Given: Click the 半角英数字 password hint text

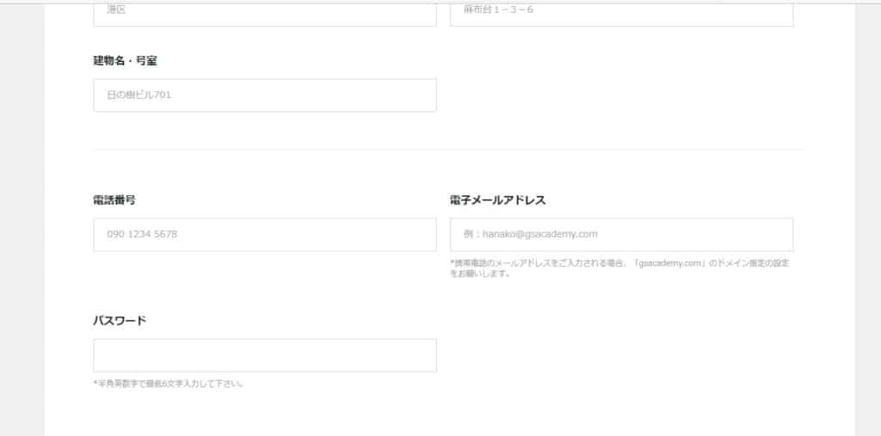Looking at the screenshot, I should [x=169, y=384].
